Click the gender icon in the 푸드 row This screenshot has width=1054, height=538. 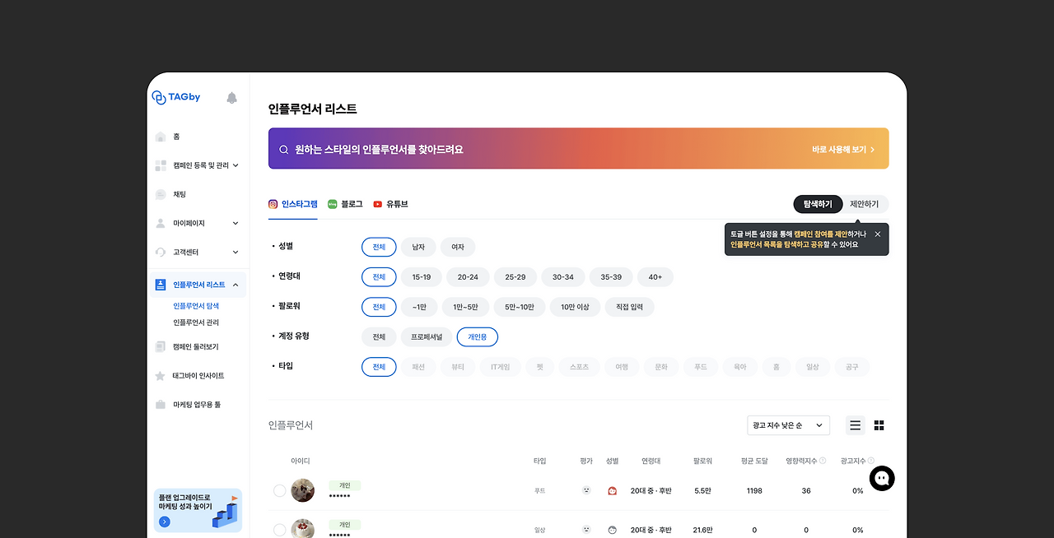coord(612,490)
